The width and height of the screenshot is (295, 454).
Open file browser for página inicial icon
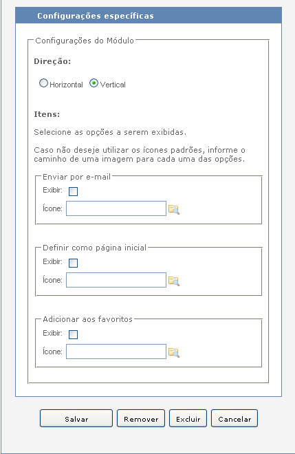click(174, 281)
